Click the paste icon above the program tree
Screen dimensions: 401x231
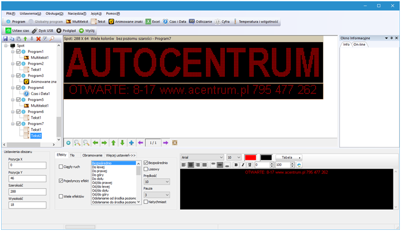(19, 38)
